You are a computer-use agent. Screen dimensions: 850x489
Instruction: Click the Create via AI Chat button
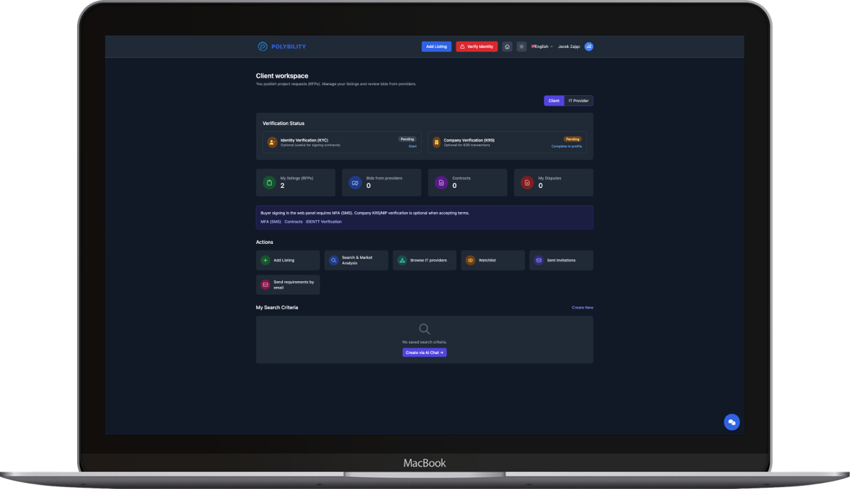(424, 353)
